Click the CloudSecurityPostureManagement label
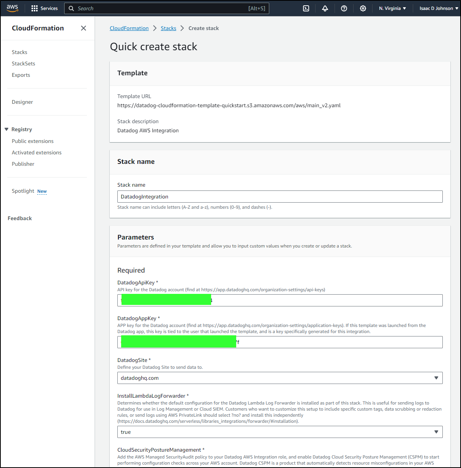Viewport: 461px width, 468px height. 161,450
